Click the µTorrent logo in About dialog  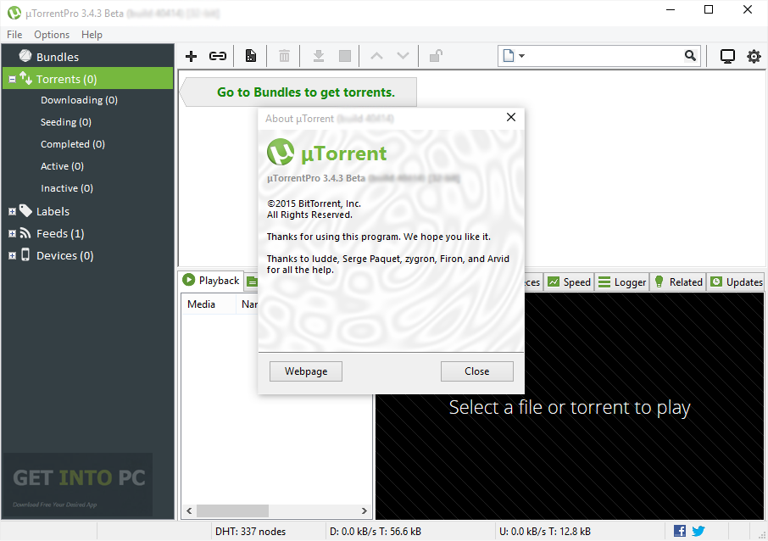(x=281, y=153)
